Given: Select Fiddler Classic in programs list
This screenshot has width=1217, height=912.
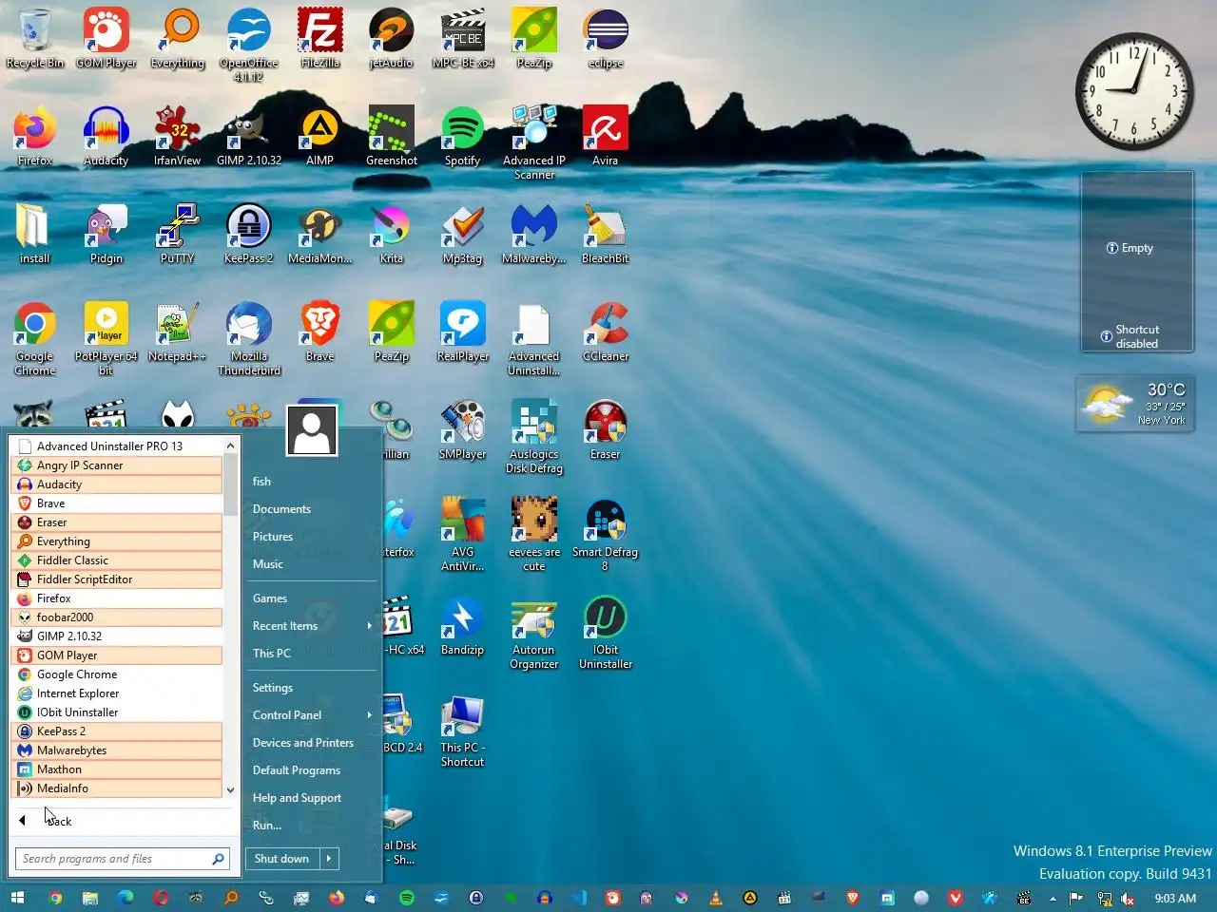Looking at the screenshot, I should [x=117, y=560].
